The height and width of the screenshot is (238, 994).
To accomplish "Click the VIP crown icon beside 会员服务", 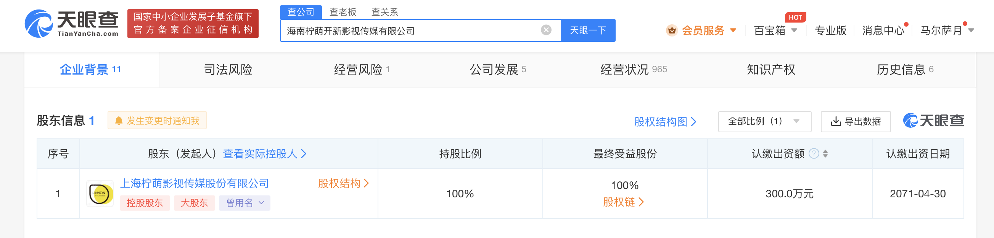I will coord(671,30).
